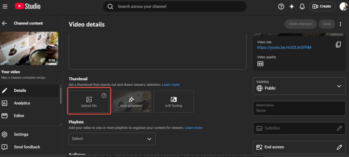
Task: Select the Auto-generated thumbnail
Action: pyautogui.click(x=131, y=102)
